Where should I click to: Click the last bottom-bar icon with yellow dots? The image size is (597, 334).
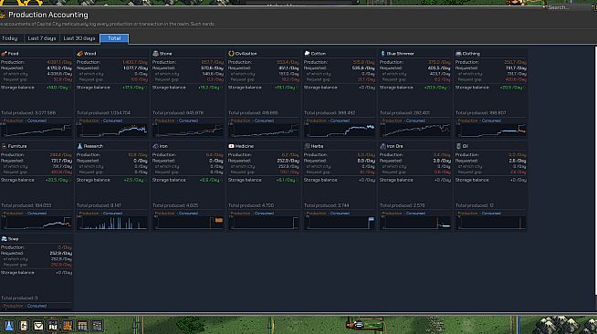click(x=97, y=326)
